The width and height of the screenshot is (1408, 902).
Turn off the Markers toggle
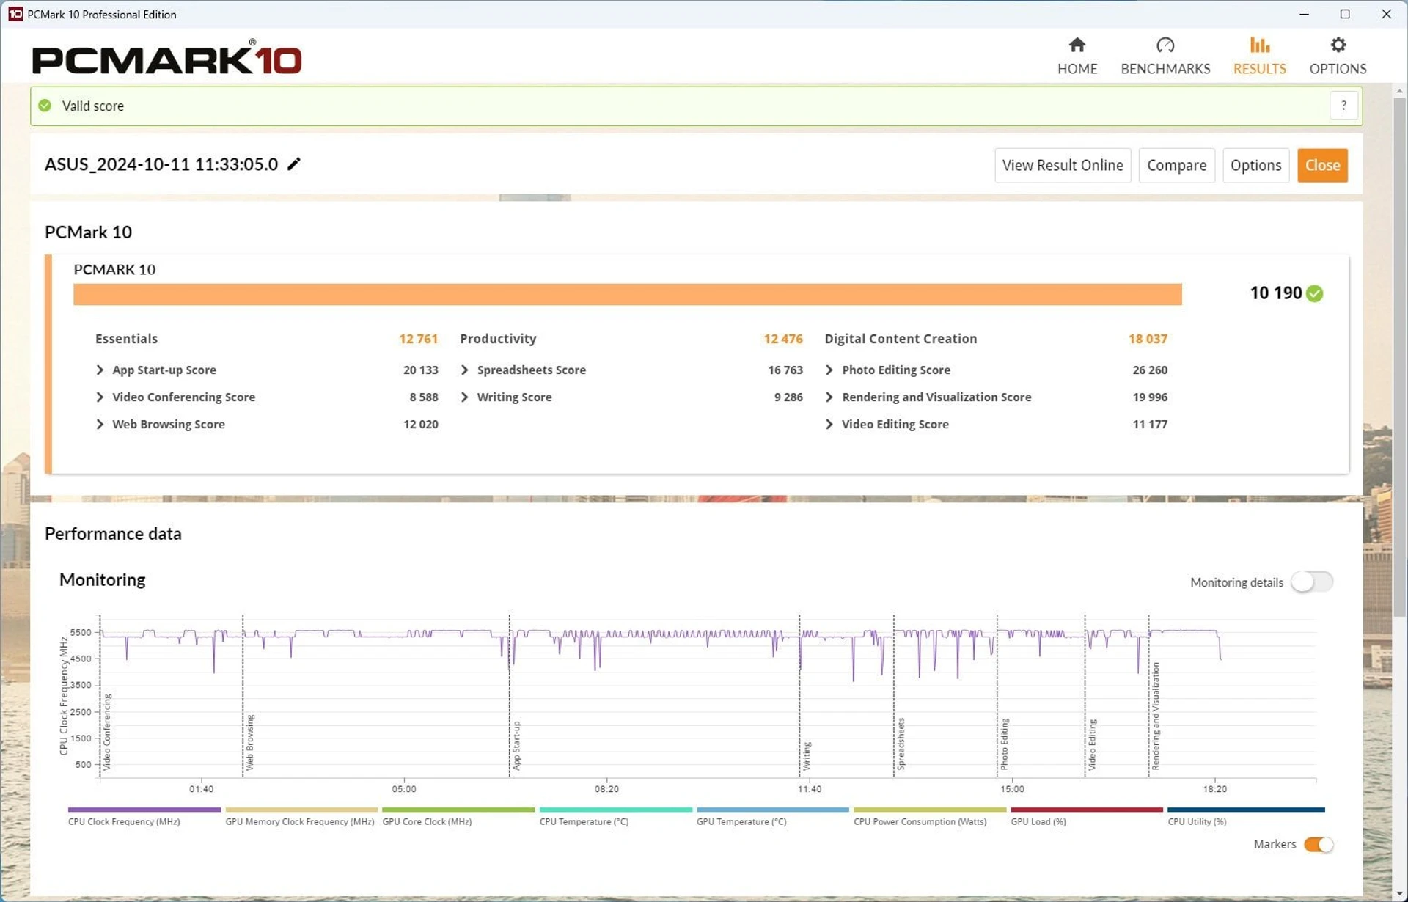click(1319, 845)
